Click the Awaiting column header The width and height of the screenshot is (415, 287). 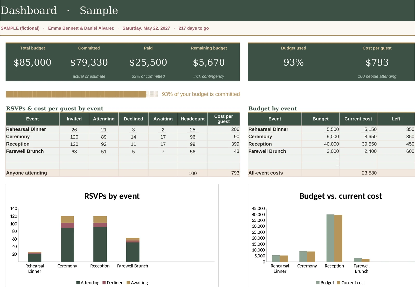[x=163, y=119]
